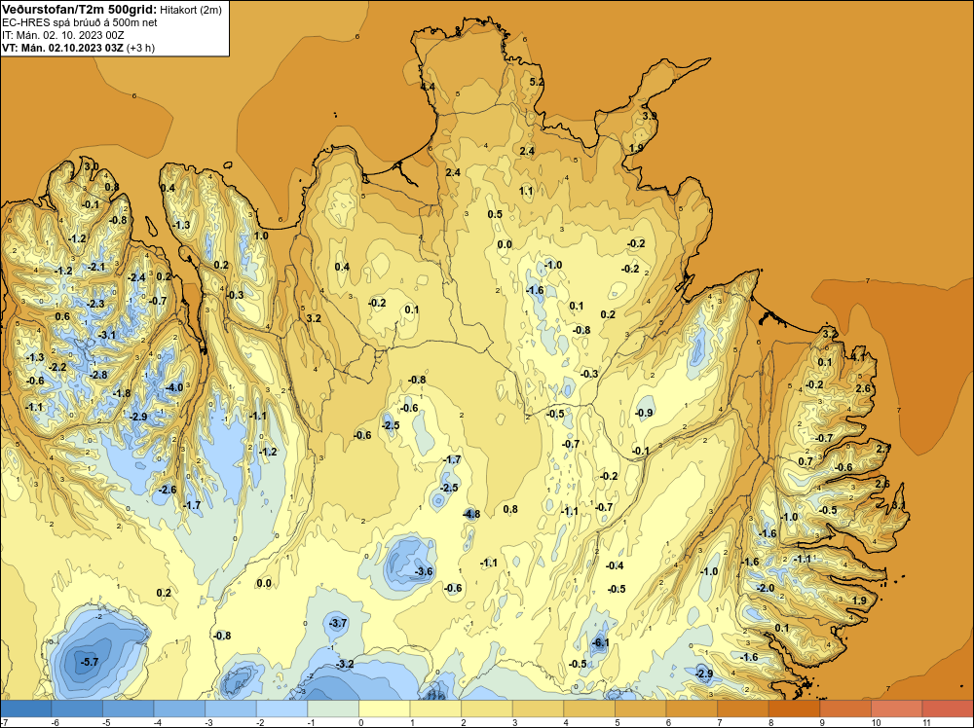Image resolution: width=974 pixels, height=728 pixels.
Task: Click the 1.0 temperature value
Action: (x=261, y=236)
